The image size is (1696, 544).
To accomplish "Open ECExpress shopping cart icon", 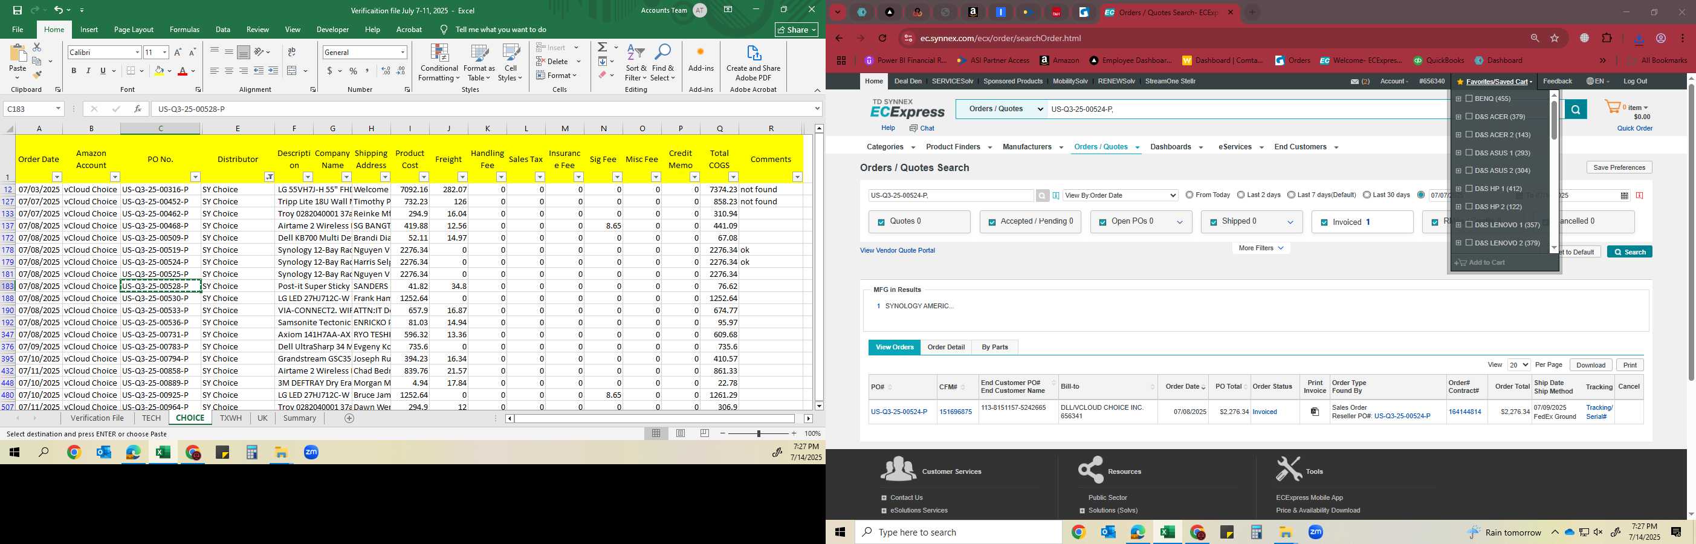I will click(x=1612, y=108).
